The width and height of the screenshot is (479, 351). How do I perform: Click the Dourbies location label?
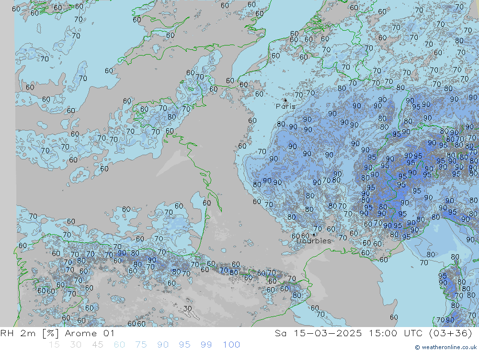314,241
